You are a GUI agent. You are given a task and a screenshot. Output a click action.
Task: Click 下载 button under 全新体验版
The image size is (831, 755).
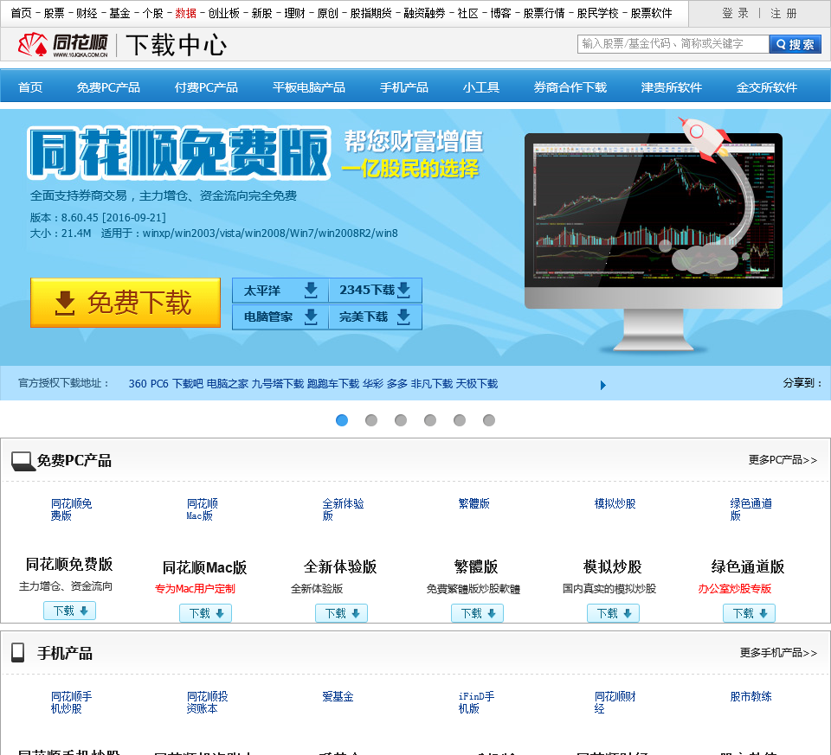341,613
